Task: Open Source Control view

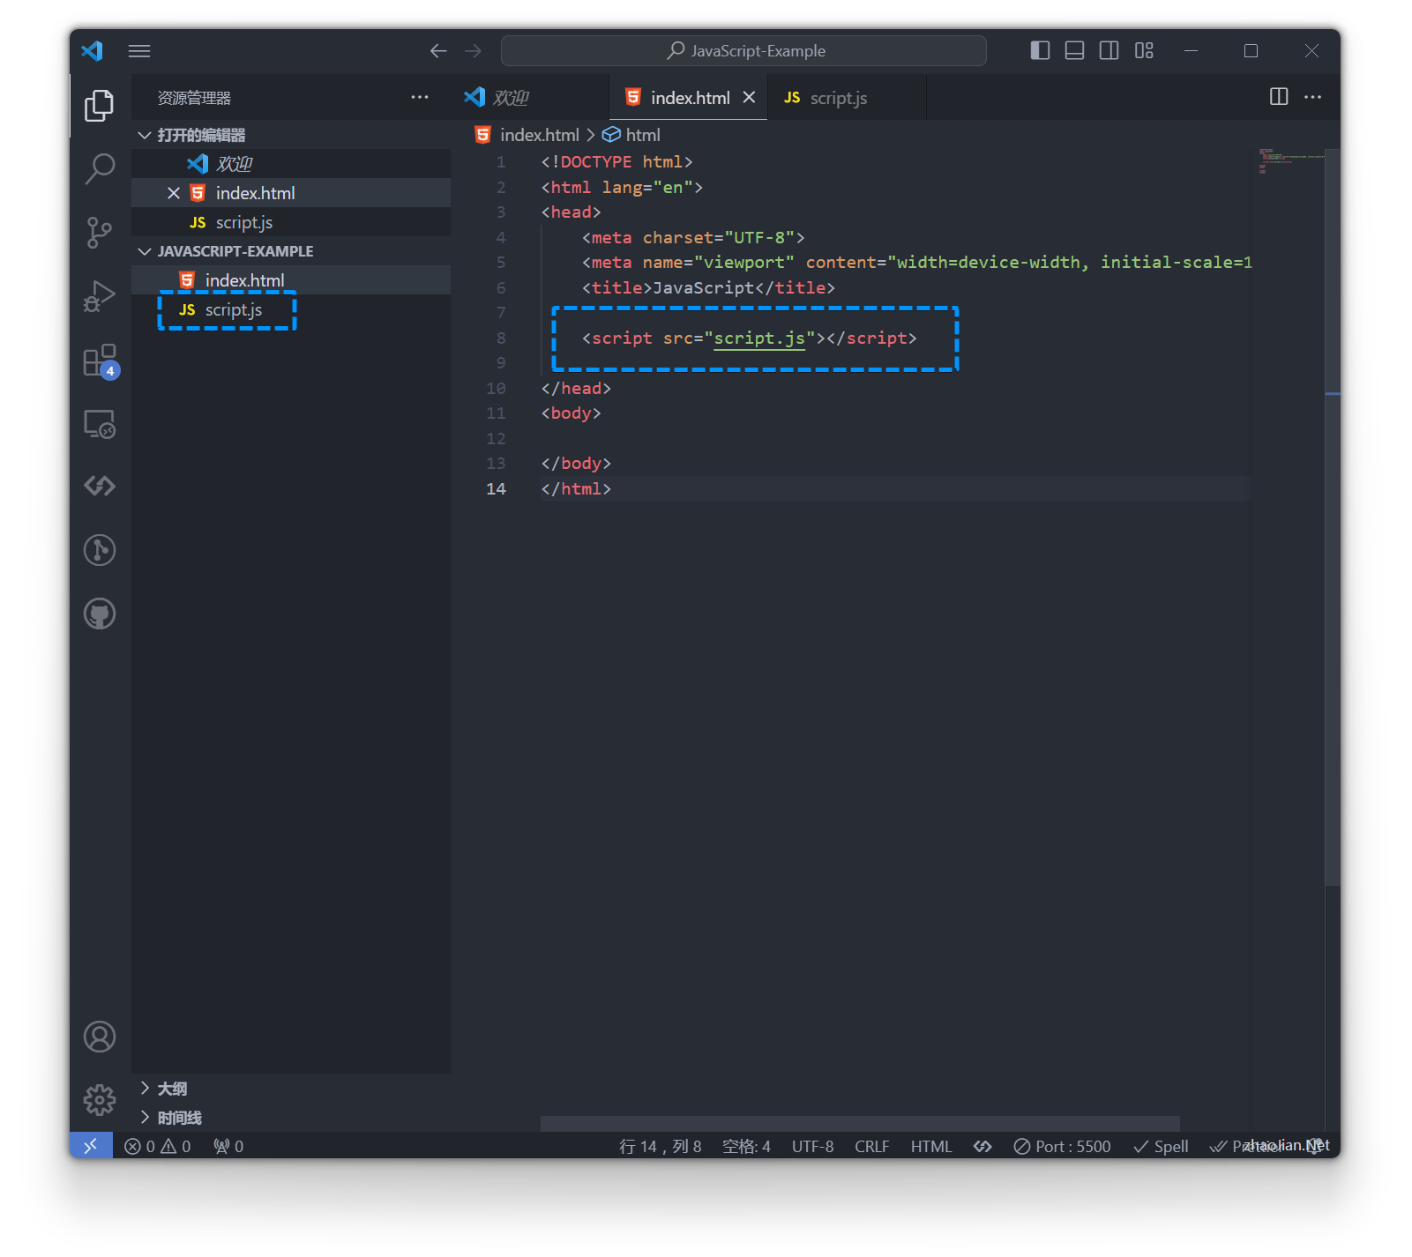Action: click(x=100, y=232)
